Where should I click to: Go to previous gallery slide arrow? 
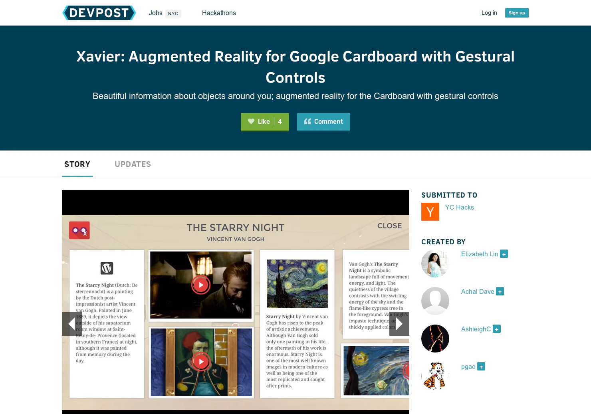[x=72, y=324]
